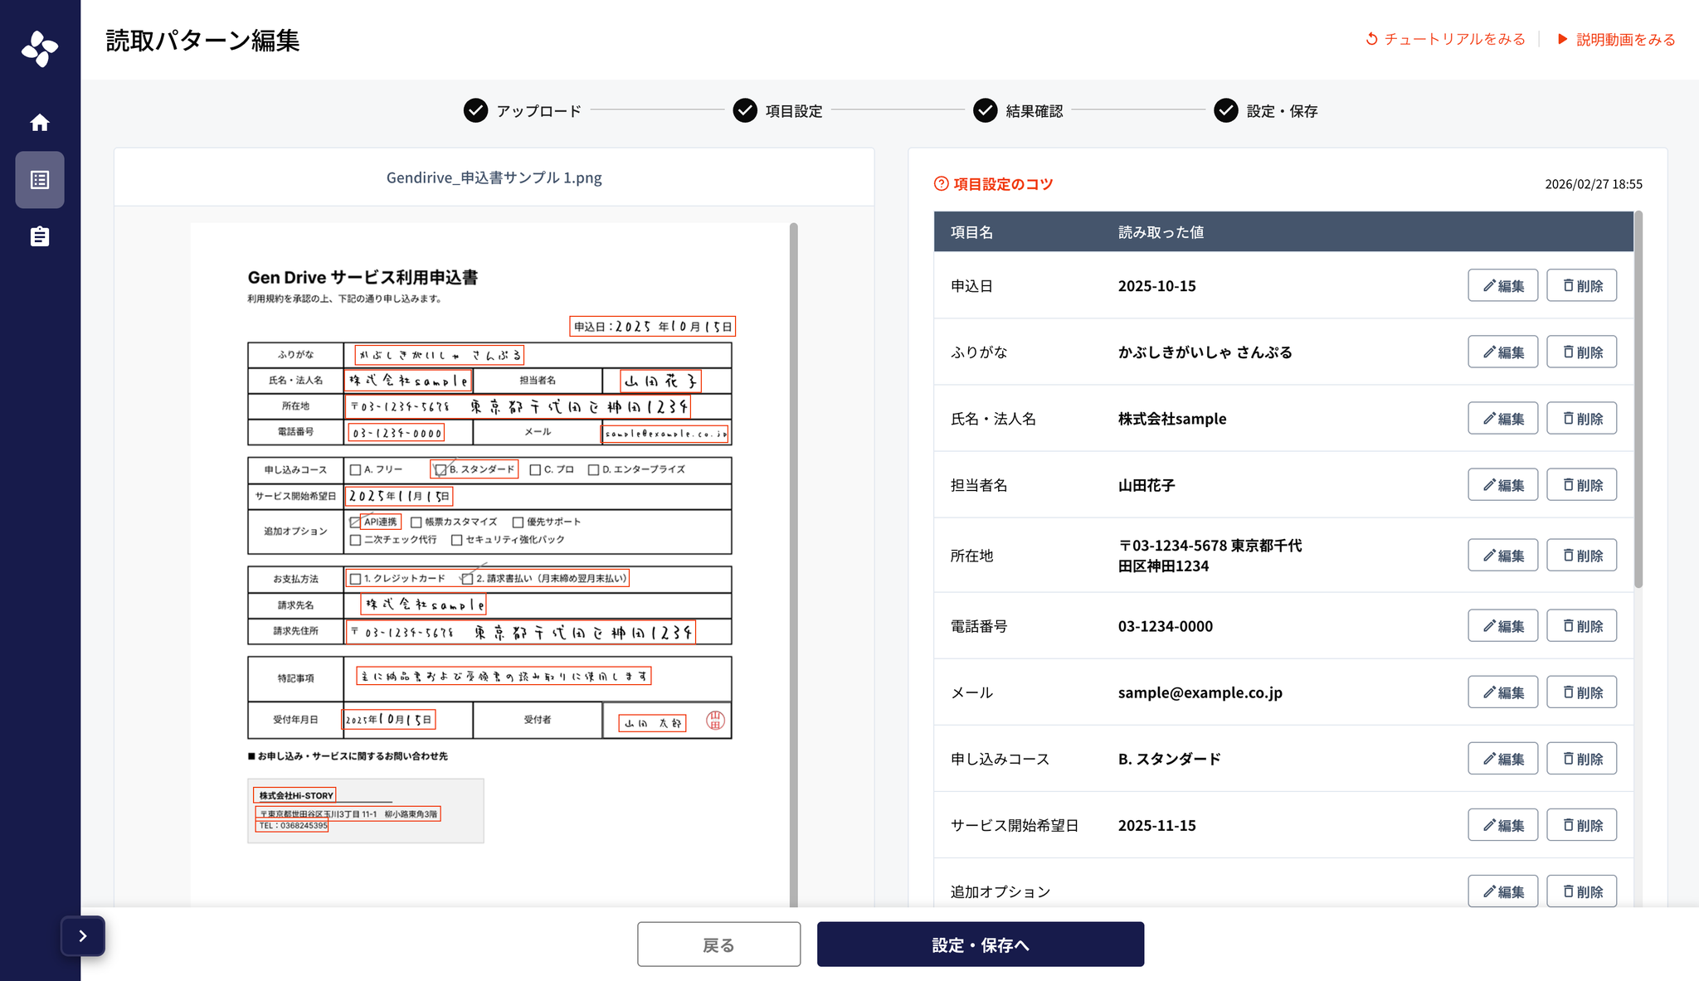
Task: Click the 説明動画をみる play icon
Action: click(1562, 39)
